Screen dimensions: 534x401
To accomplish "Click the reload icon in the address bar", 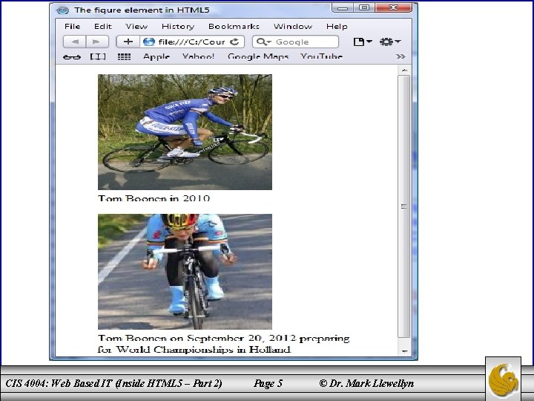I will pos(234,42).
